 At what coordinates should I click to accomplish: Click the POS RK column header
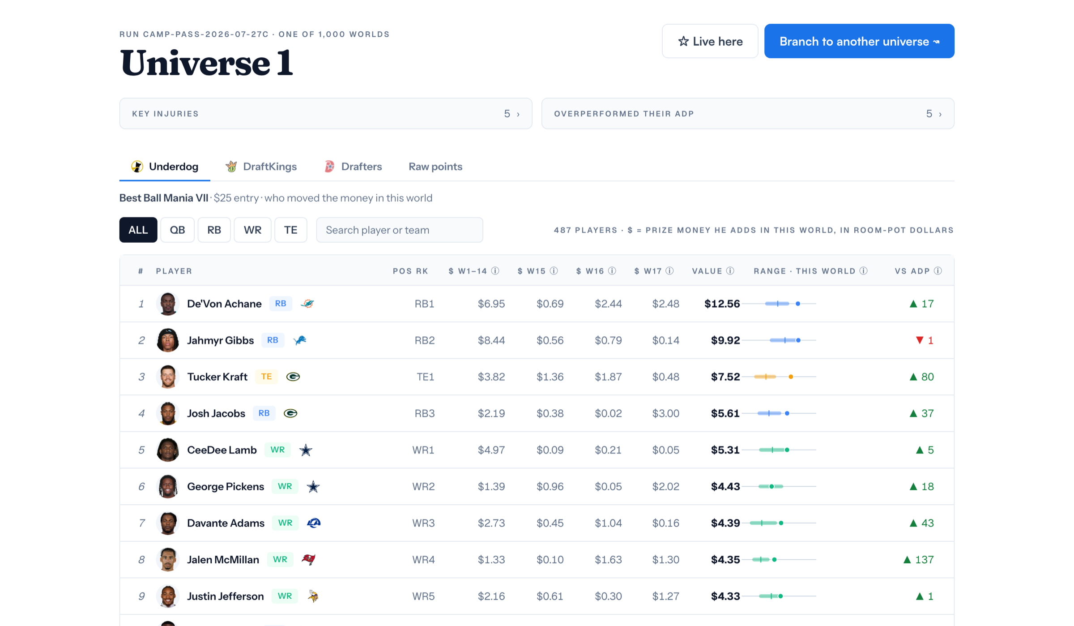click(410, 271)
